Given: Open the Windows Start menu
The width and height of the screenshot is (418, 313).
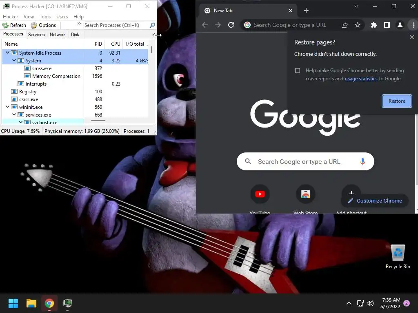Looking at the screenshot, I should click(13, 303).
